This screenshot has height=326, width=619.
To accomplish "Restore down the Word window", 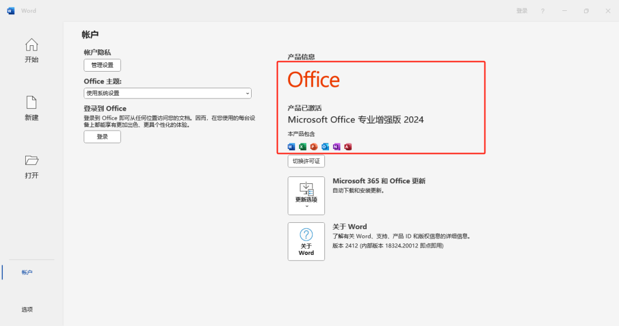I will [586, 11].
